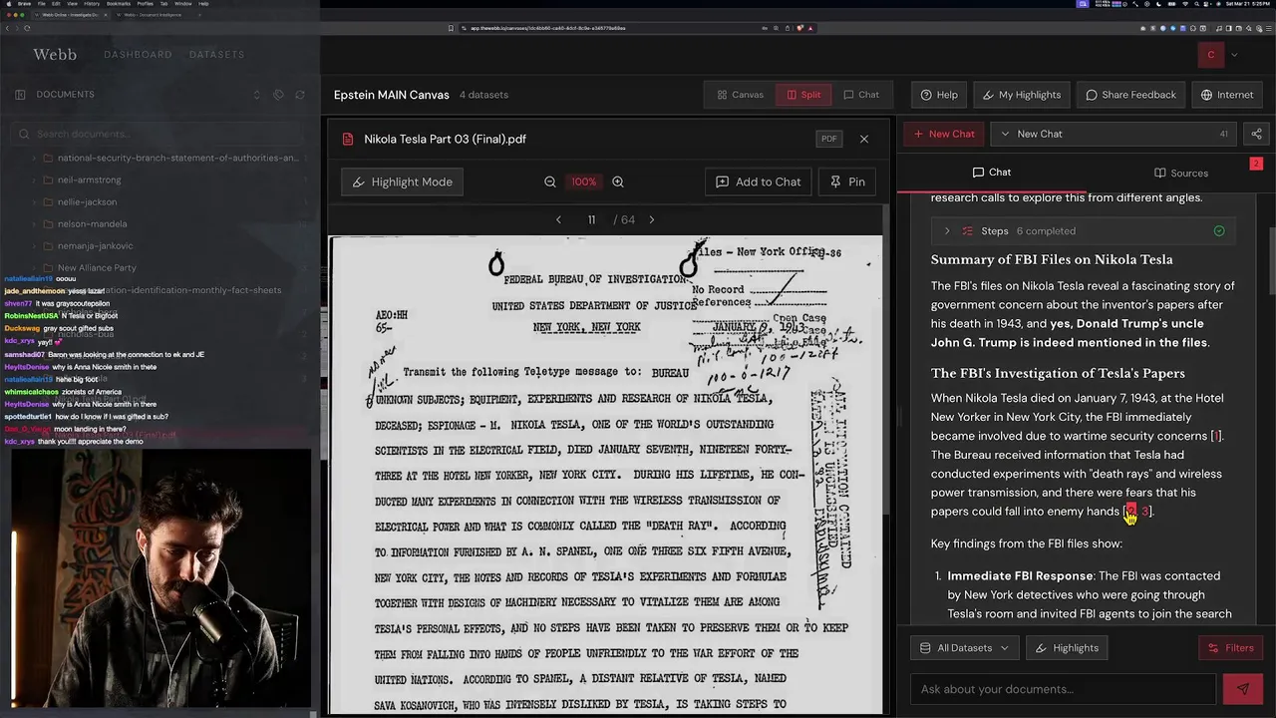Add document to chat
This screenshot has height=718, width=1276.
(759, 181)
